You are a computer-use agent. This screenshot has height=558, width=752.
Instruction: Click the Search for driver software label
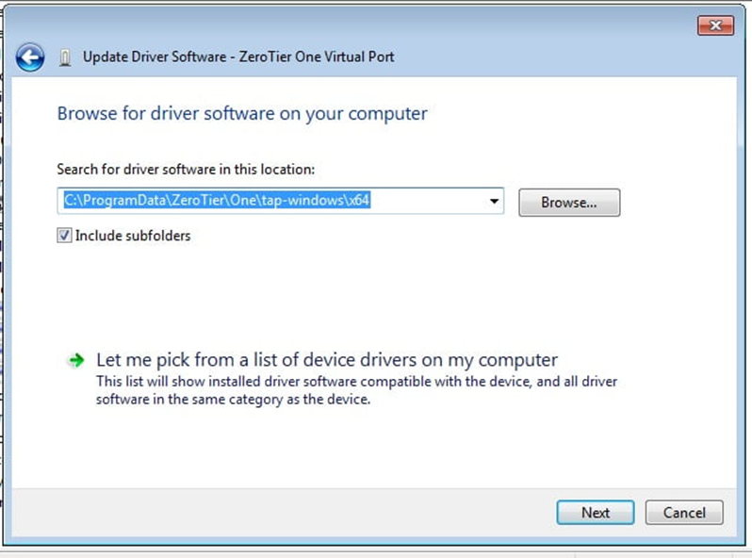(186, 170)
